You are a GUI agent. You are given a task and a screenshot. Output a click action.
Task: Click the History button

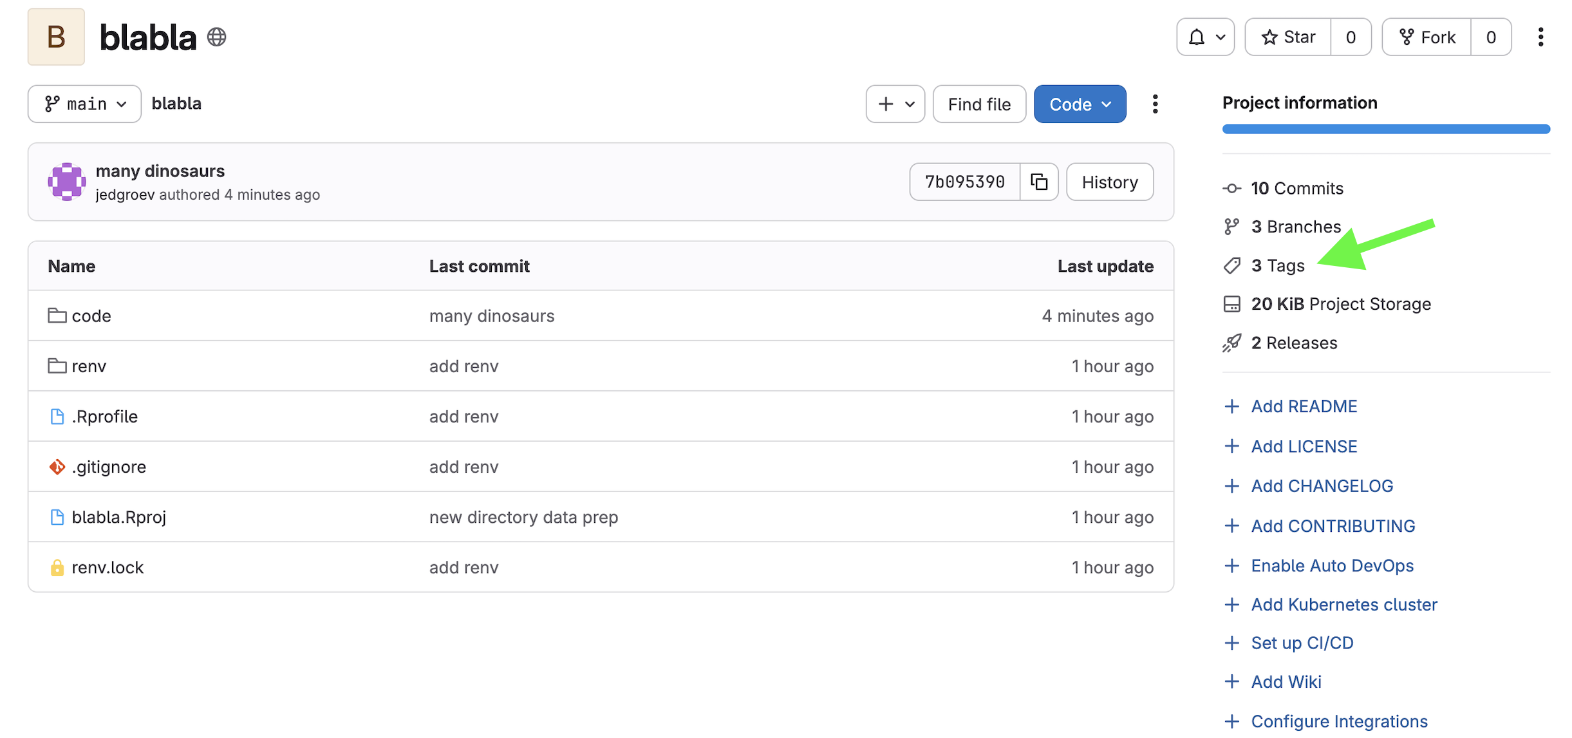(1109, 182)
